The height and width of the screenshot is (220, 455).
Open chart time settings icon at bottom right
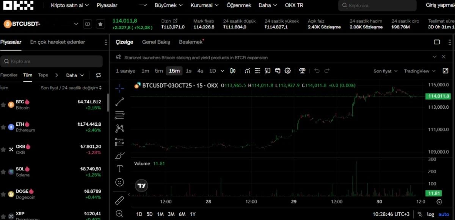point(439,202)
